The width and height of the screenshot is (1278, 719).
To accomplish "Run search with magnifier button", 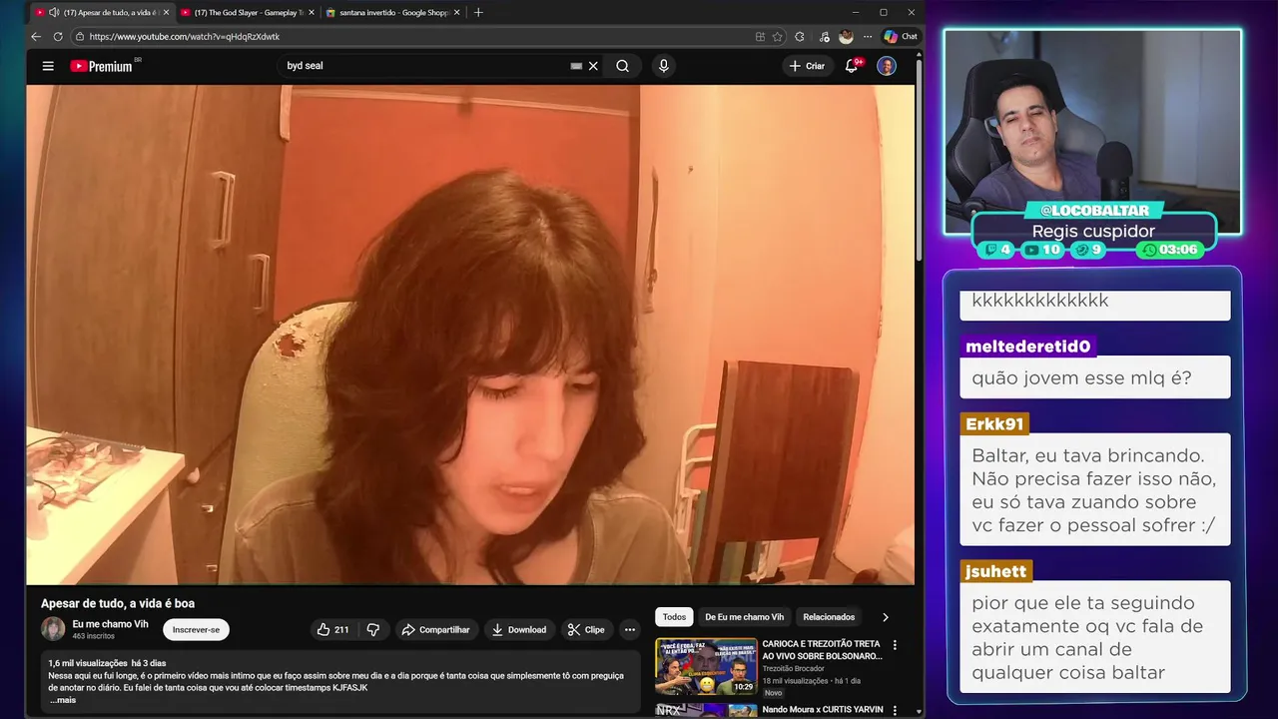I will point(622,66).
